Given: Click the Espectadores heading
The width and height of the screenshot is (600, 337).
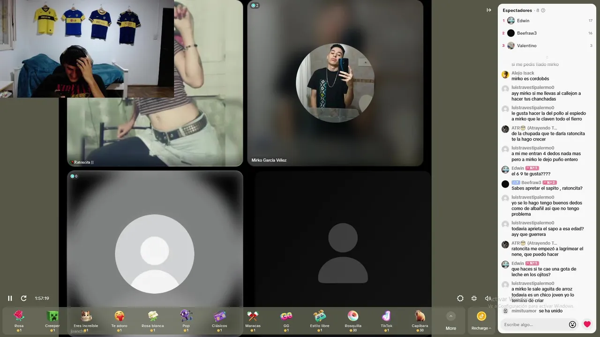Looking at the screenshot, I should (517, 10).
